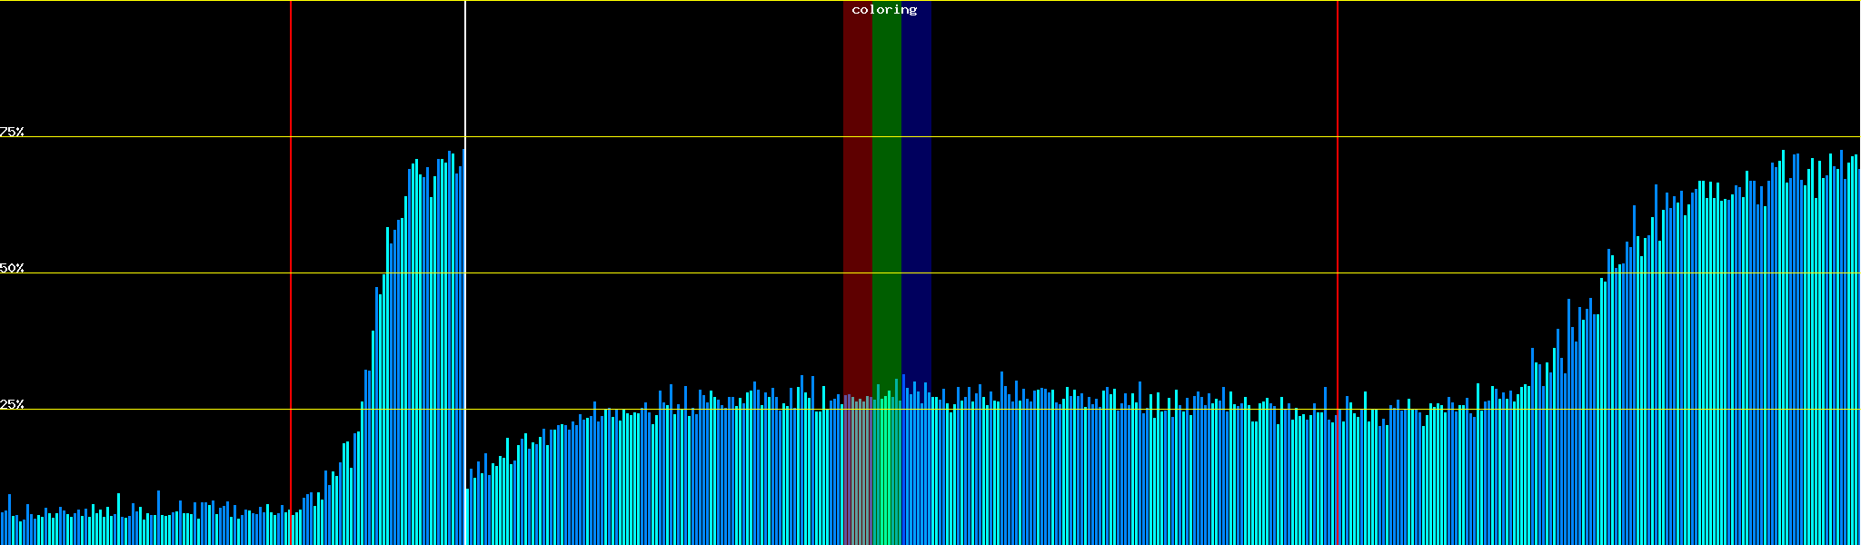Click the 25% axis label
Screen dimensions: 1861x545
[12, 404]
